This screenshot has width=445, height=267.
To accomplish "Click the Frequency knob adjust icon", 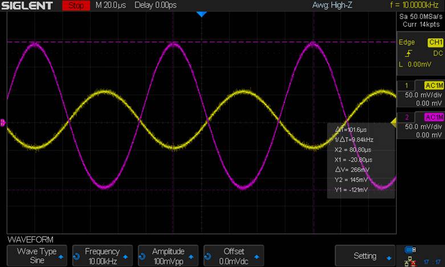I will click(x=76, y=257).
